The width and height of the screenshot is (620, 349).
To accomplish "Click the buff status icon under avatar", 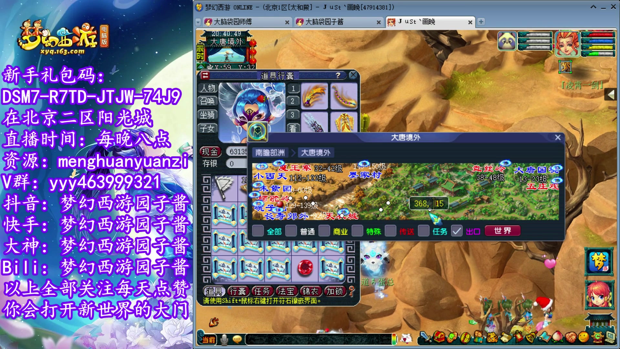I will [x=565, y=67].
